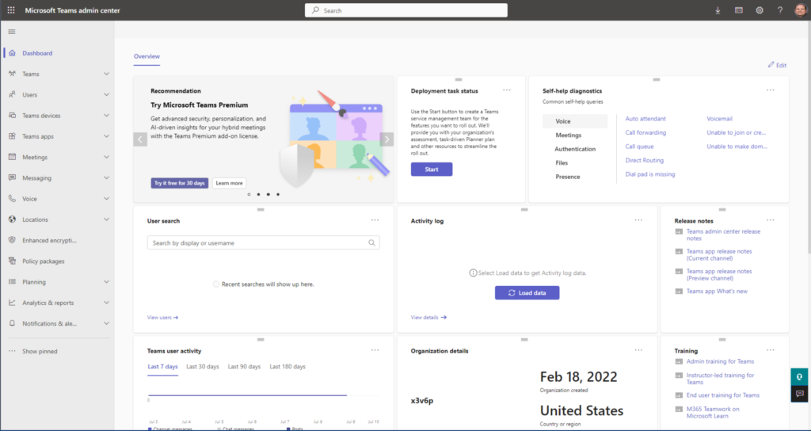This screenshot has height=431, width=811.
Task: Open the Training card ellipsis menu
Action: pos(771,349)
